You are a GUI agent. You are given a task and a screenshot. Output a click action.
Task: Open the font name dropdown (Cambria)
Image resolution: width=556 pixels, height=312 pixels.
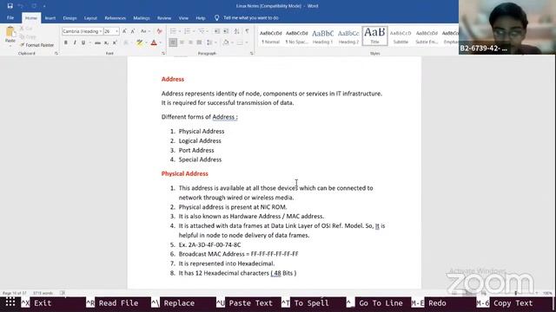pyautogui.click(x=101, y=31)
